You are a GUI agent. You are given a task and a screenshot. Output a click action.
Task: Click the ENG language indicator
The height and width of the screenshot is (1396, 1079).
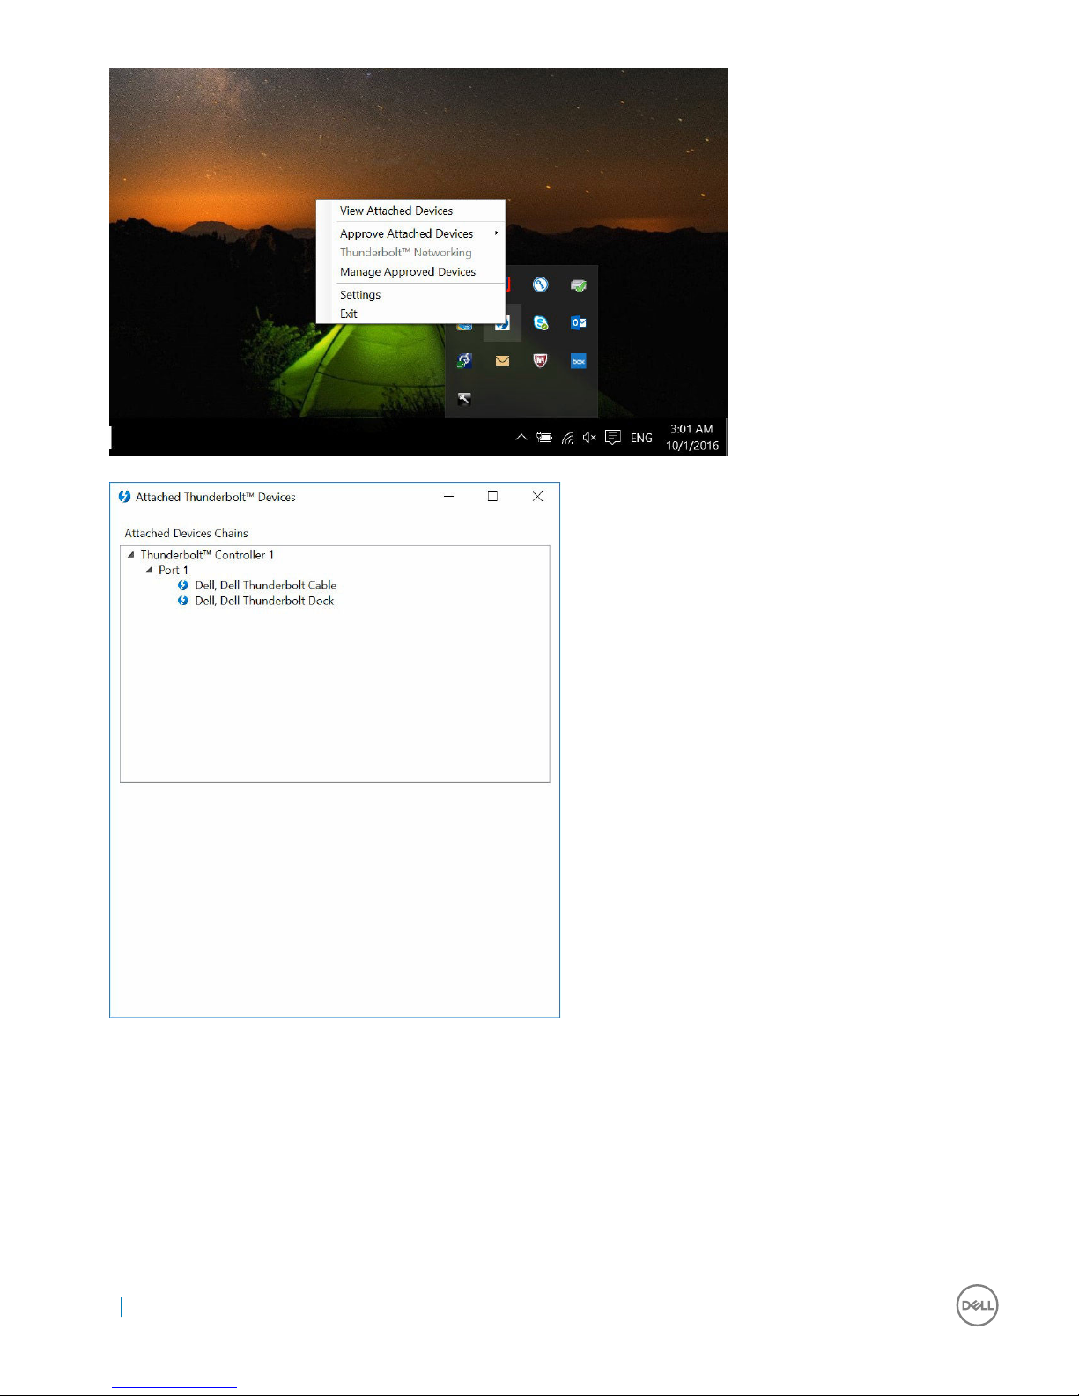click(641, 438)
